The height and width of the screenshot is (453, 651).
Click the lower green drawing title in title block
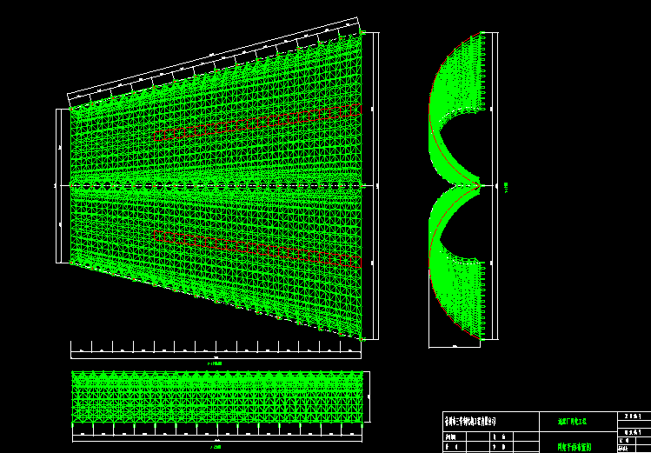[573, 446]
